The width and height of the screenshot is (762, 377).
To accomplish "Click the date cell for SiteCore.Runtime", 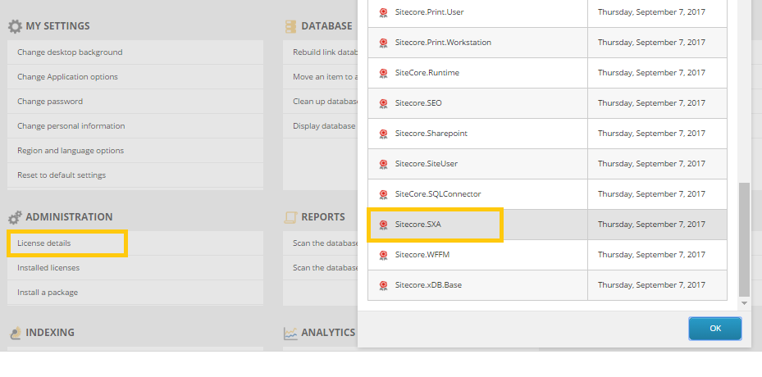I will [657, 73].
